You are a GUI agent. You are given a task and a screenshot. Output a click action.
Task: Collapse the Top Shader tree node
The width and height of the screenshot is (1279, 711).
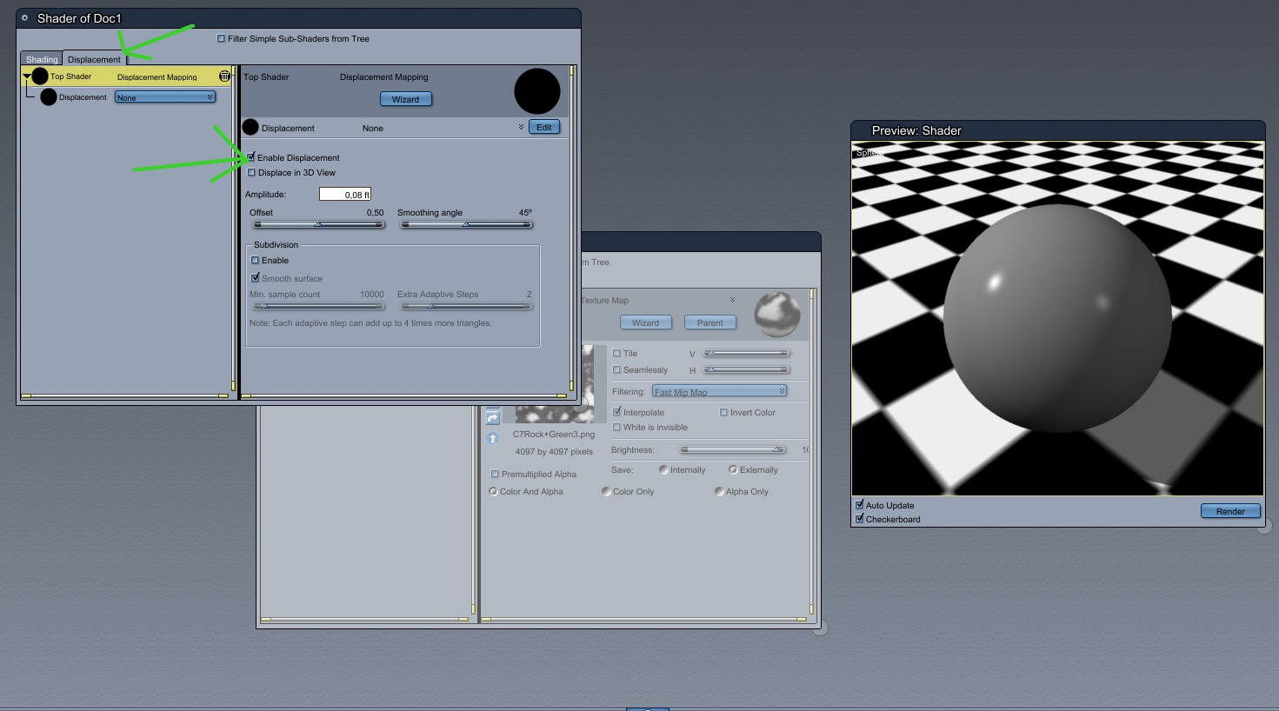coord(27,76)
